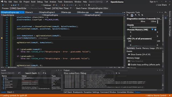This screenshot has height=97, width=172.
Task: Click the Visual Studio logo icon
Action: click(x=2, y=2)
